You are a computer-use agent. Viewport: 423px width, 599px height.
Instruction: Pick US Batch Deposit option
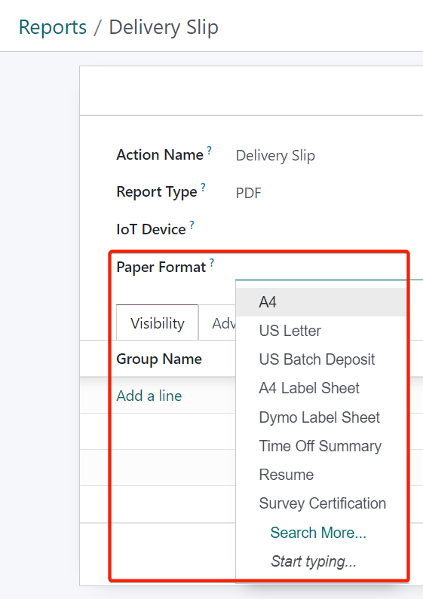[x=320, y=359]
